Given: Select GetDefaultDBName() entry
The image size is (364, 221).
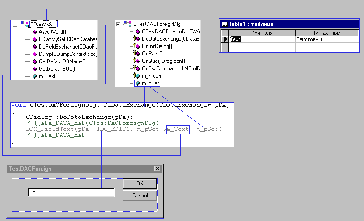Looking at the screenshot, I should pyautogui.click(x=62, y=62).
